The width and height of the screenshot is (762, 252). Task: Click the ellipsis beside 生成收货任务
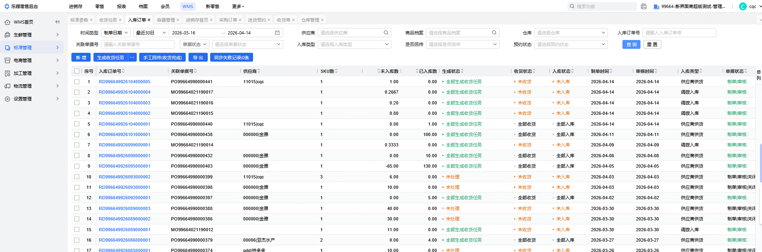click(x=132, y=58)
